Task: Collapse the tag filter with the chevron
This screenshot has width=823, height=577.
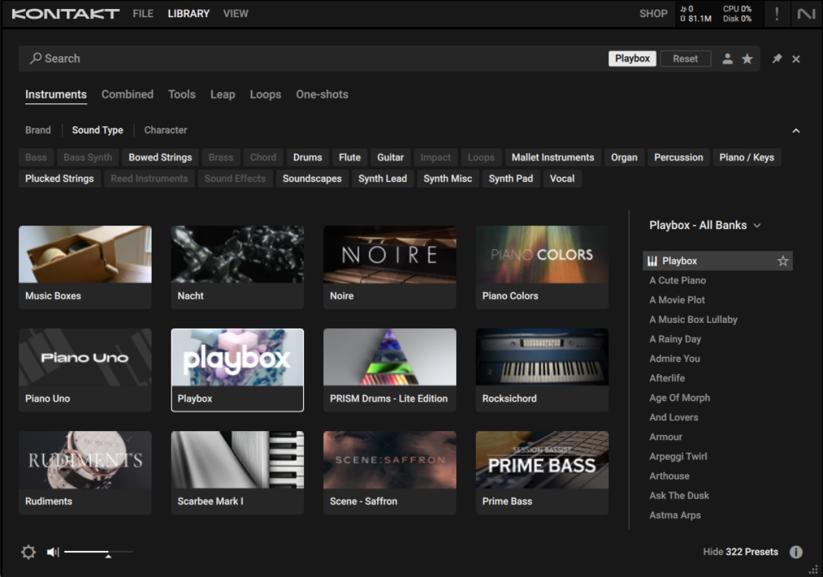Action: point(796,130)
